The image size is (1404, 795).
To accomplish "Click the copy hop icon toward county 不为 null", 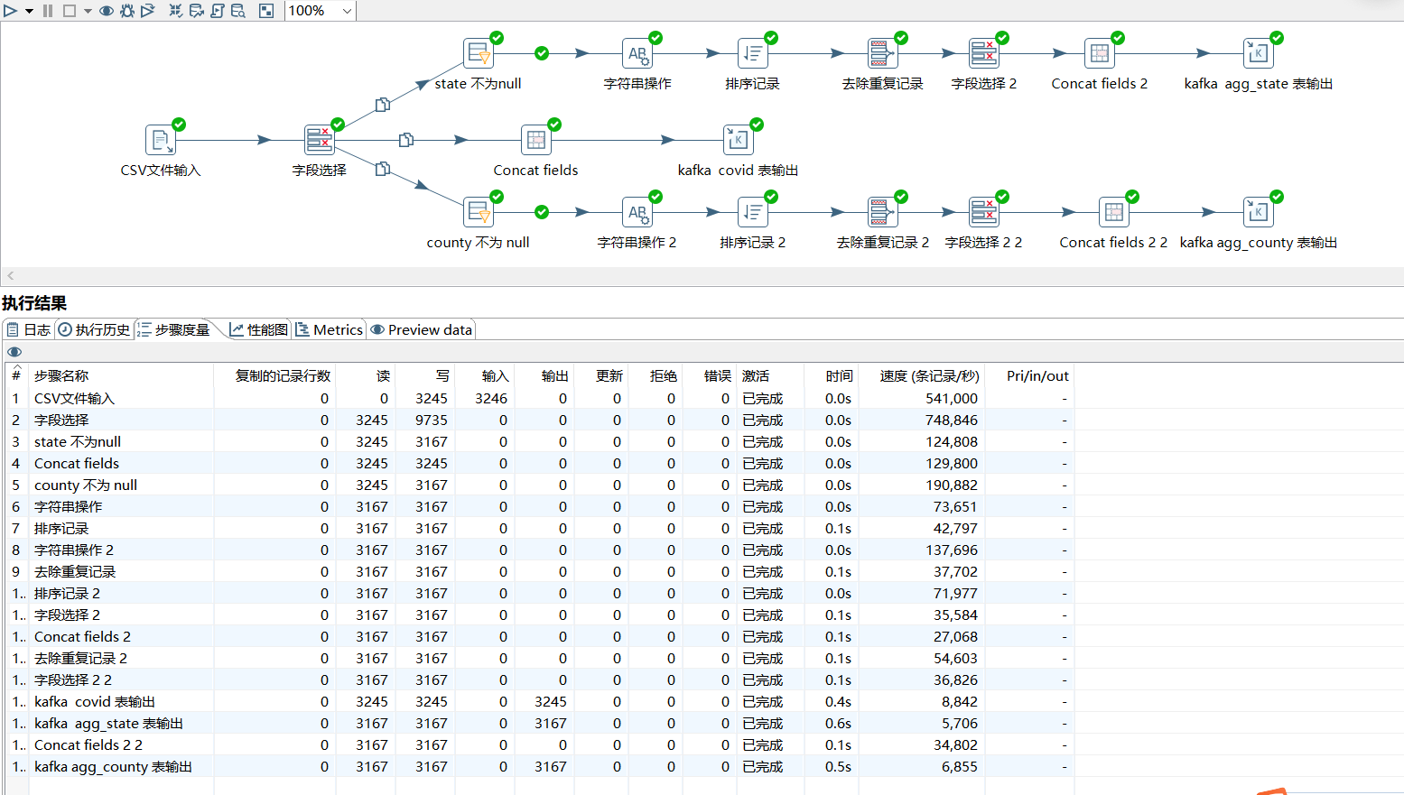I will pos(383,169).
